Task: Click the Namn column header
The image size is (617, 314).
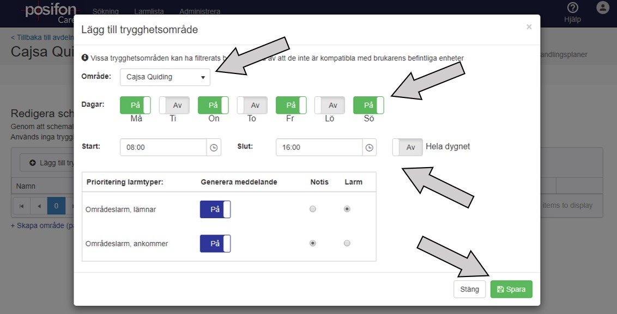Action: [x=26, y=186]
